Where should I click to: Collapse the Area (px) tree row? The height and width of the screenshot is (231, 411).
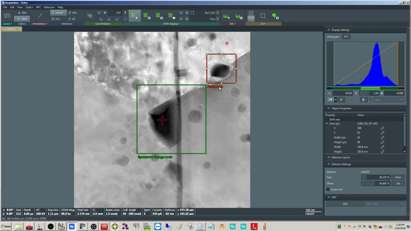click(x=327, y=124)
